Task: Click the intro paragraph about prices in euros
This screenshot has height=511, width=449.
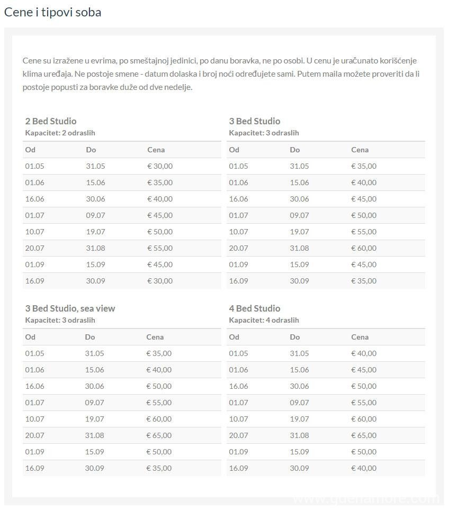Action: click(221, 74)
